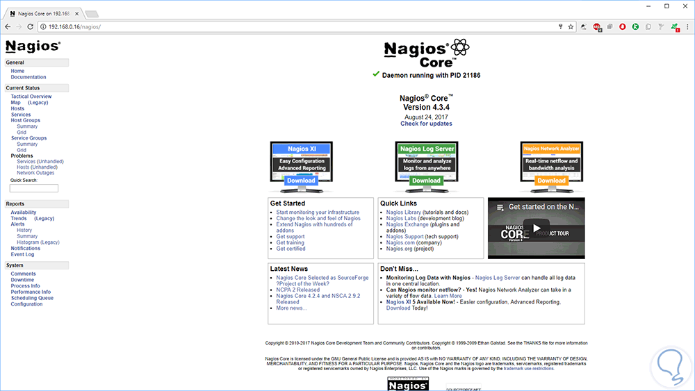This screenshot has height=391, width=695.
Task: Open Tactical Overview
Action: [31, 97]
